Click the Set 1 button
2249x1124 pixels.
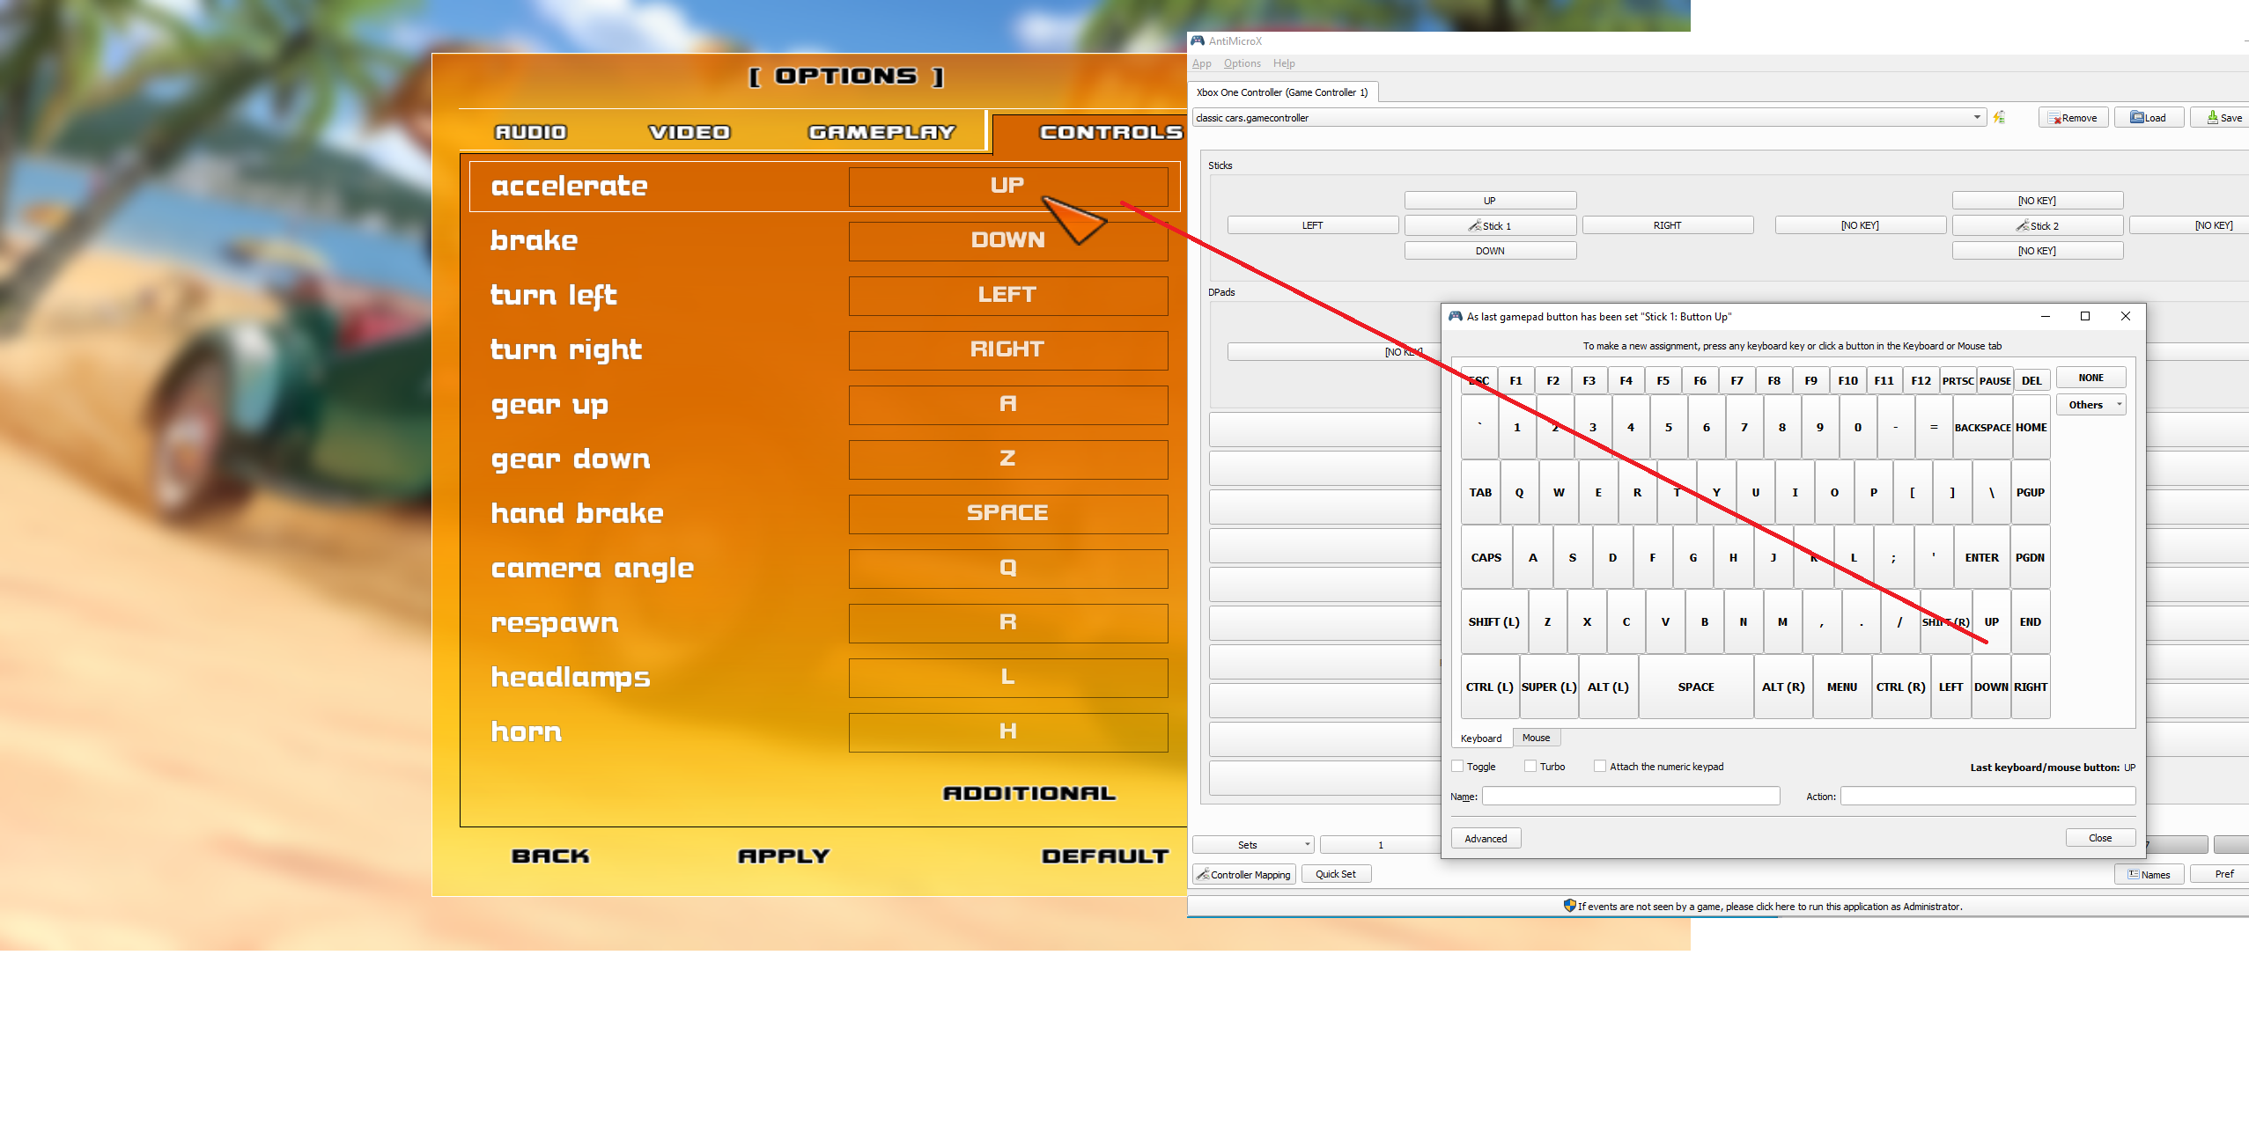tap(1380, 845)
